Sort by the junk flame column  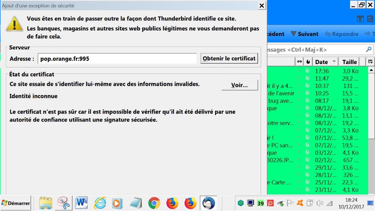(308, 62)
